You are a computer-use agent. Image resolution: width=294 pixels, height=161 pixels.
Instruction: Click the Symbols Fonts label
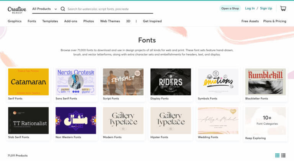pos(207,98)
